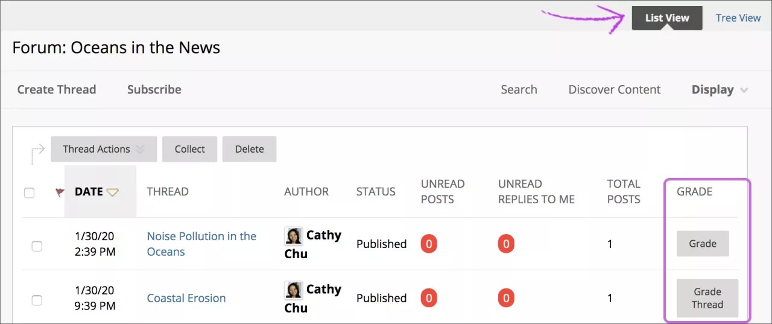The image size is (772, 324).
Task: Click the red flag column icon
Action: pos(59,192)
